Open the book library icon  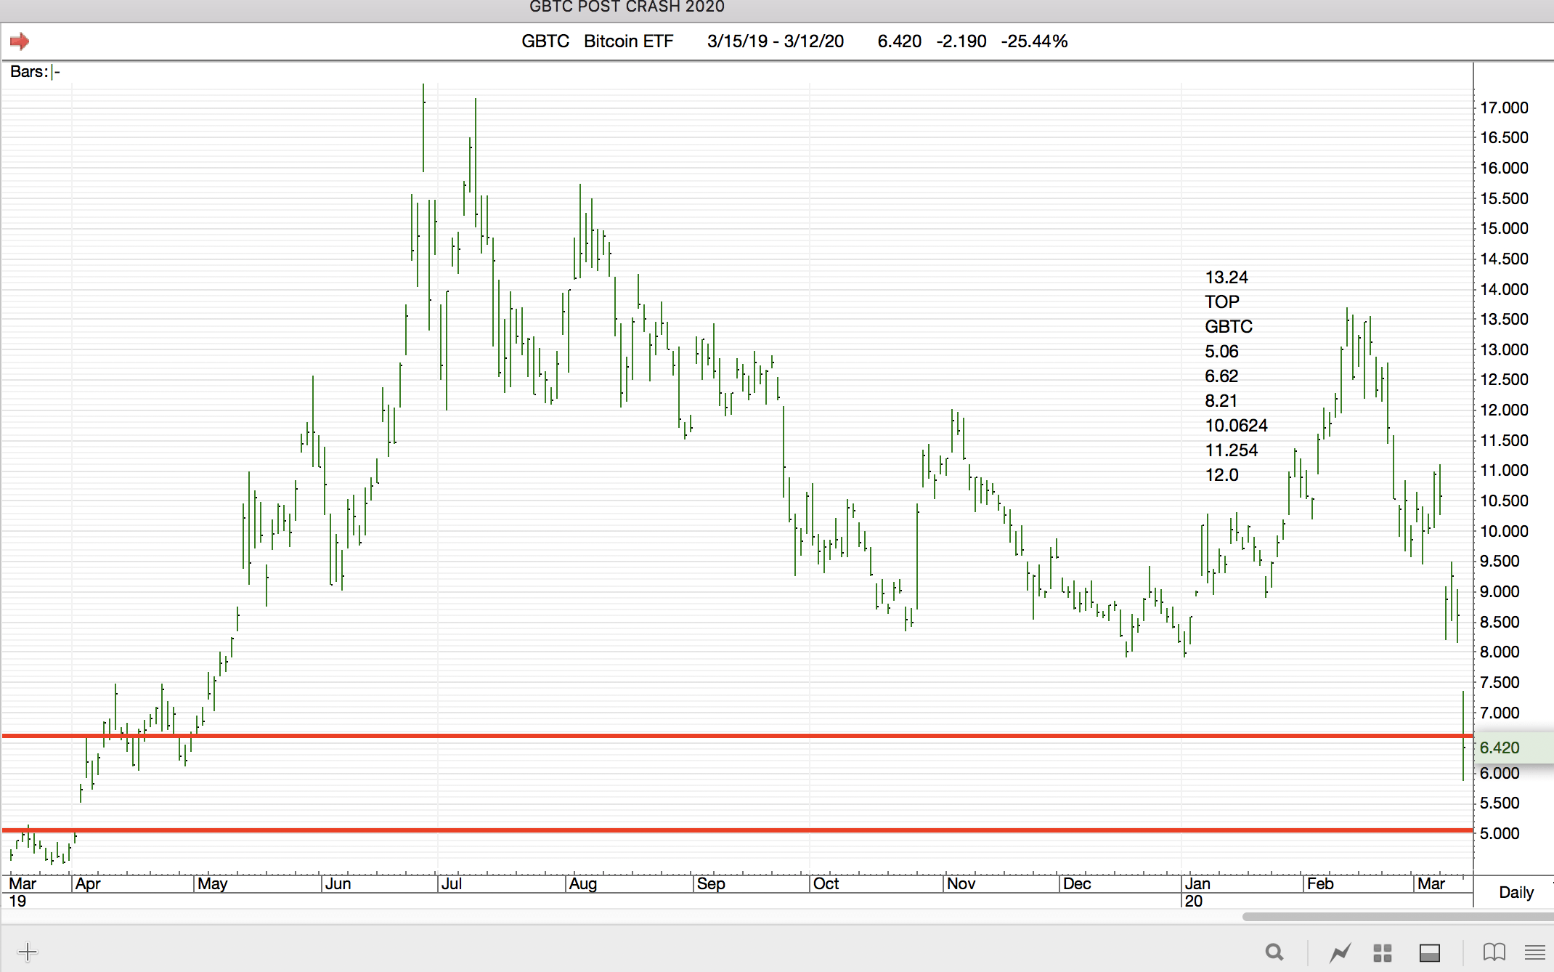pyautogui.click(x=1494, y=952)
